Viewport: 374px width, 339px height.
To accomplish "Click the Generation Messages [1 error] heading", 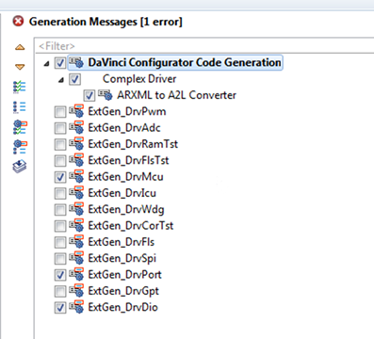I will click(106, 22).
